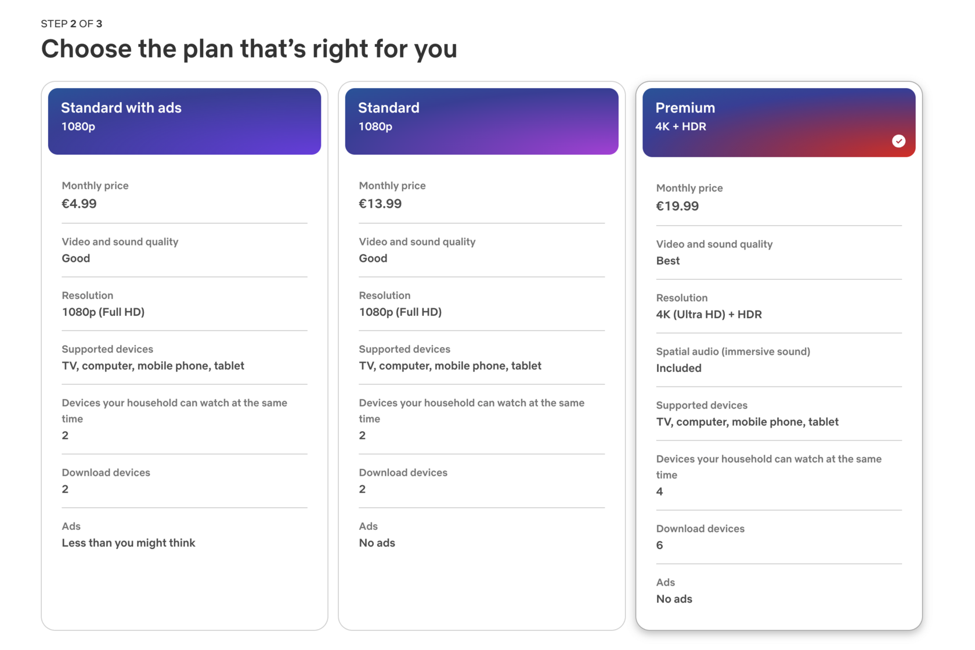
Task: Click the €4.99 monthly price
Action: point(80,204)
